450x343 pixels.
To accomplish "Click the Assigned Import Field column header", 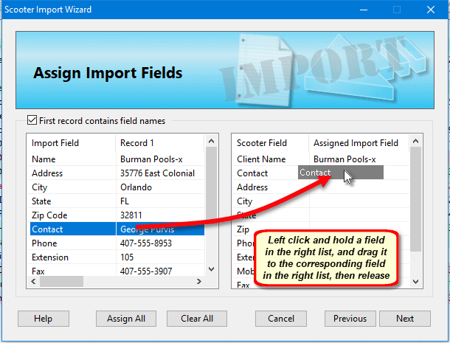I will 359,143.
